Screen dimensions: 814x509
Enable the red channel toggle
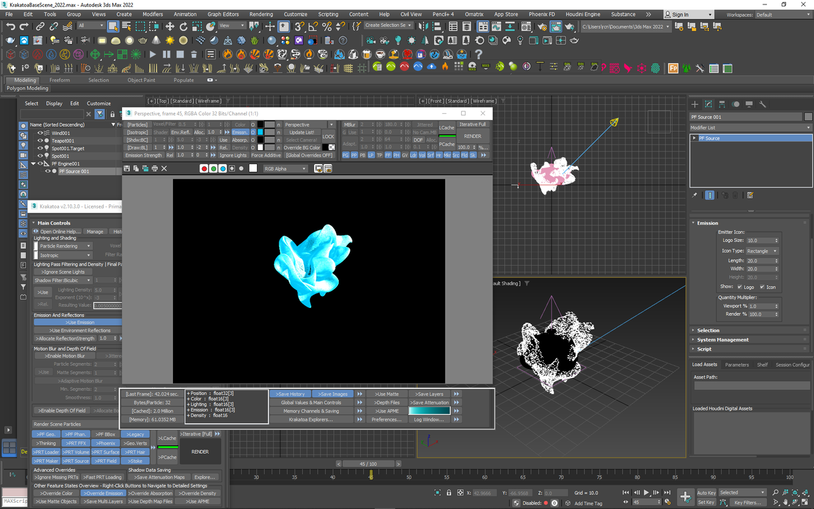(x=204, y=169)
